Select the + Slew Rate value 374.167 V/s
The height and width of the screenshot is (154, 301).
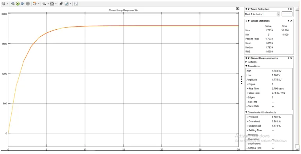coord(278,93)
